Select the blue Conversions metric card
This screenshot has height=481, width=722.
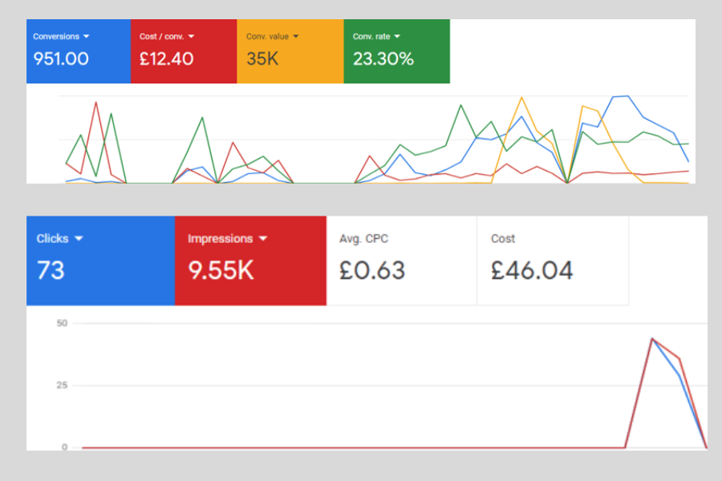click(78, 51)
